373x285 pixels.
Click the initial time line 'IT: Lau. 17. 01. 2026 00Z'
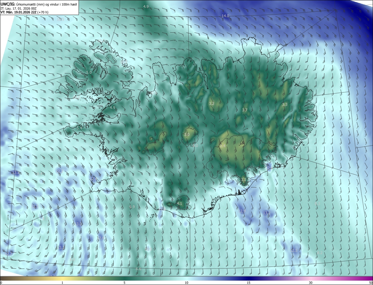(18, 8)
